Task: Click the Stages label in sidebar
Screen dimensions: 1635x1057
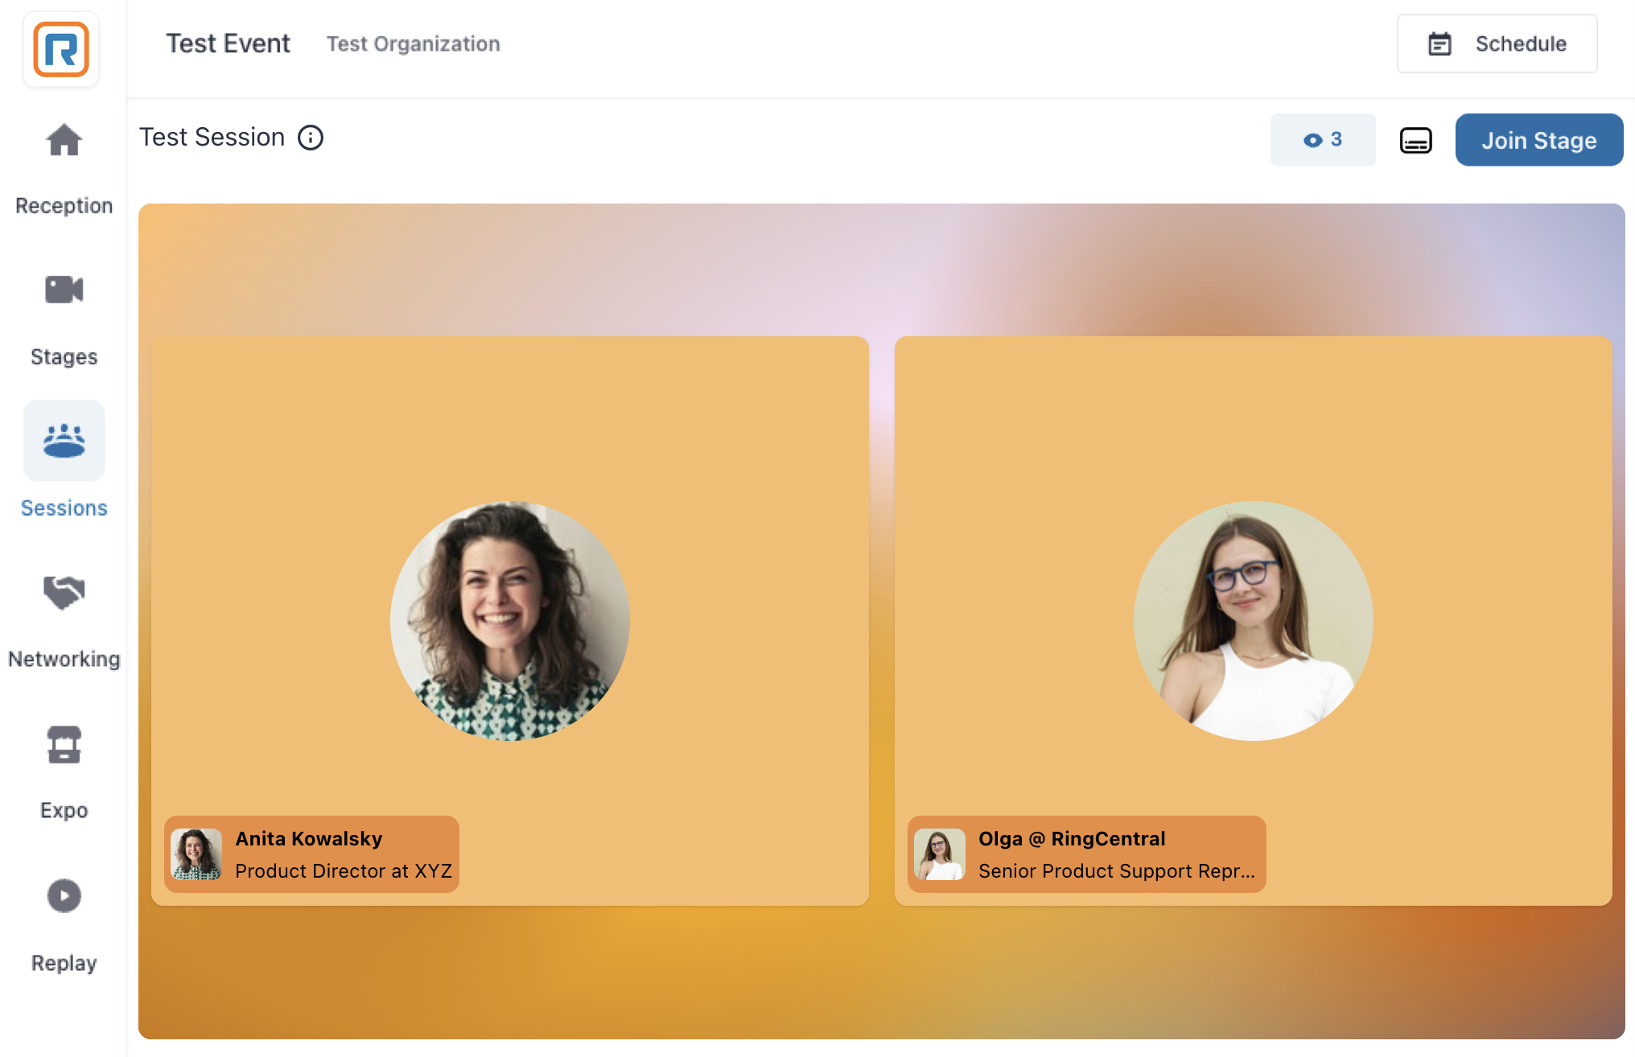Action: pyautogui.click(x=64, y=356)
